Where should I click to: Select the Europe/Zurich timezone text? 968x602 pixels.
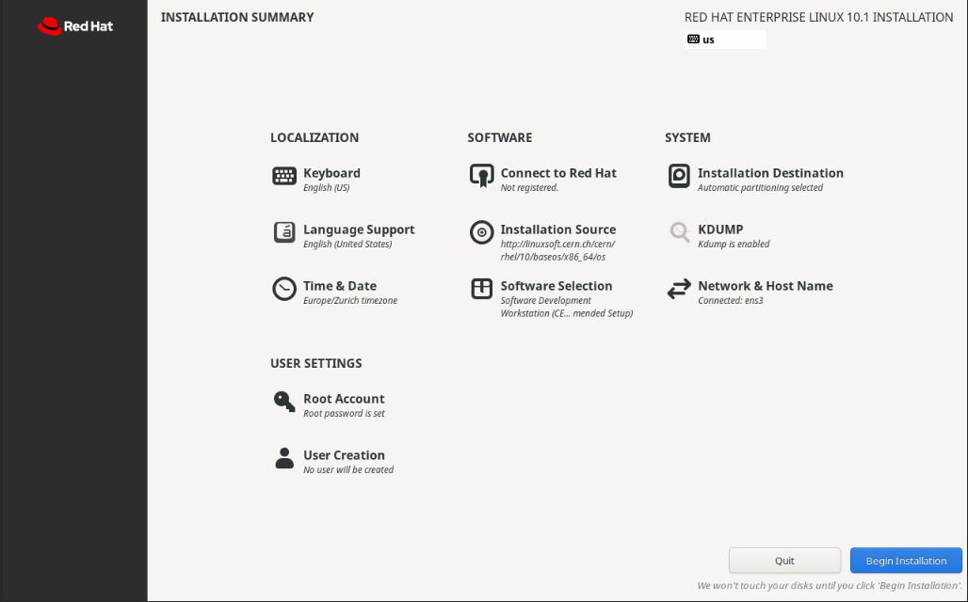click(350, 301)
